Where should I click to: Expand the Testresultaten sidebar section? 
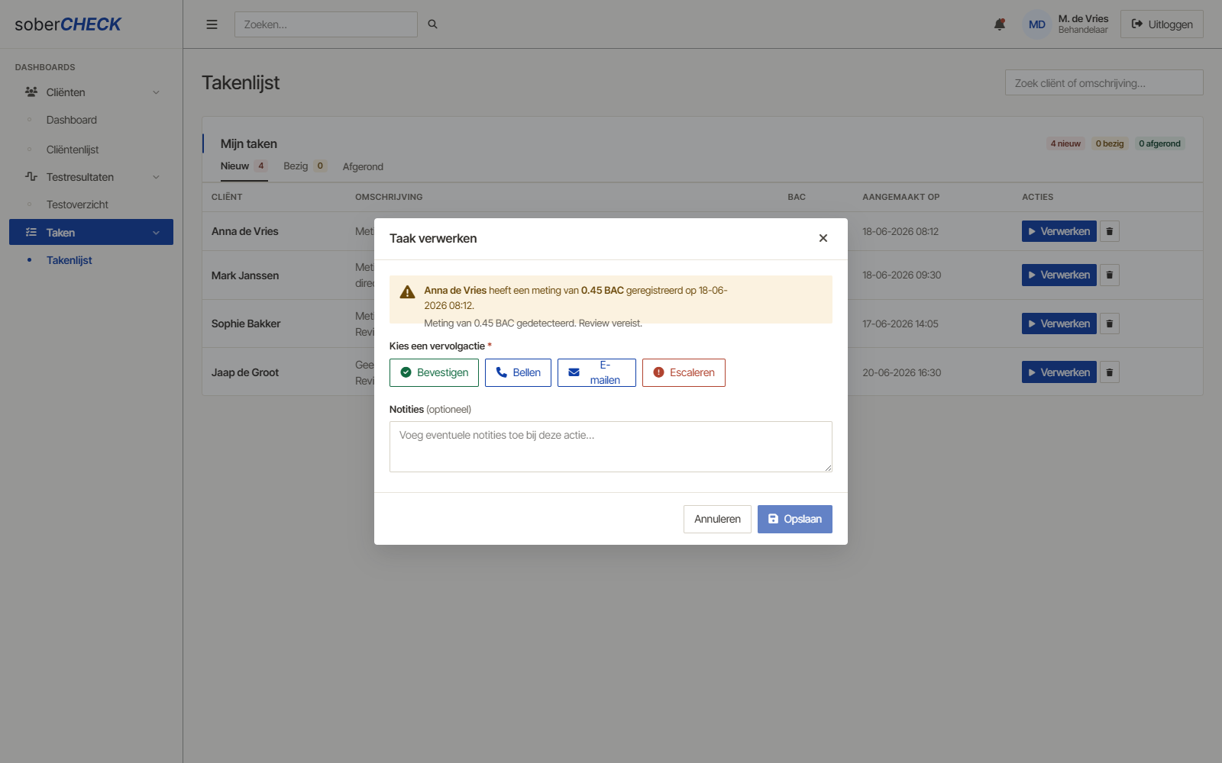(91, 177)
